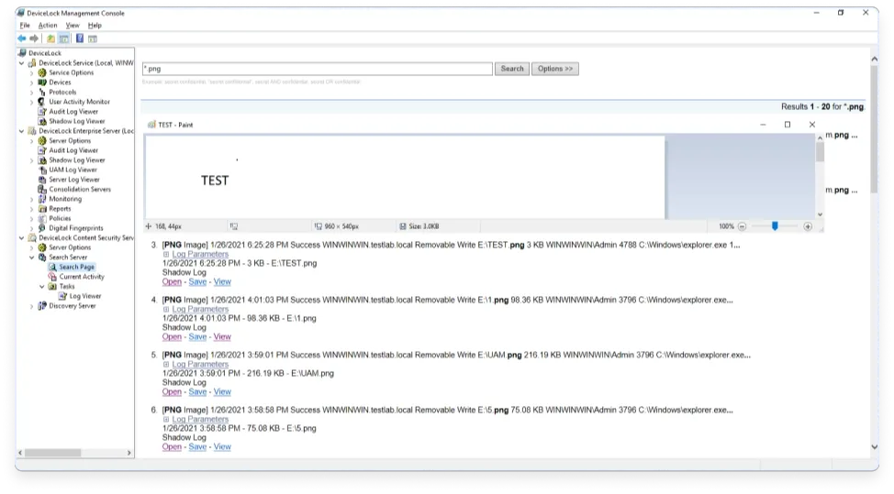894x494 pixels.
Task: Click the search query input field
Action: pyautogui.click(x=317, y=69)
